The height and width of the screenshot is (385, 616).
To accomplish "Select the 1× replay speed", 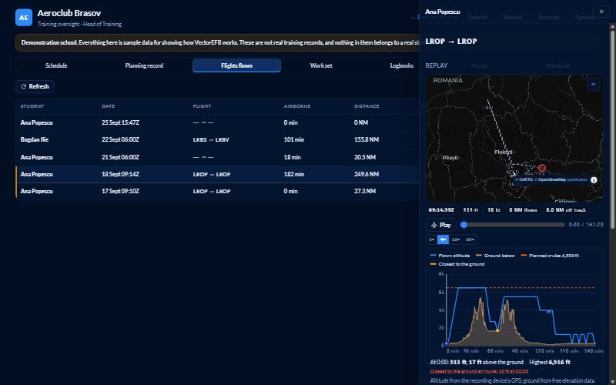I will (x=431, y=239).
